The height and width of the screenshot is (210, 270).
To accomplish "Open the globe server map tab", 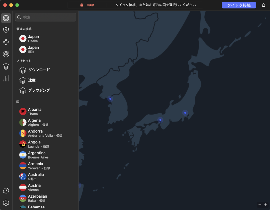I will click(6, 18).
